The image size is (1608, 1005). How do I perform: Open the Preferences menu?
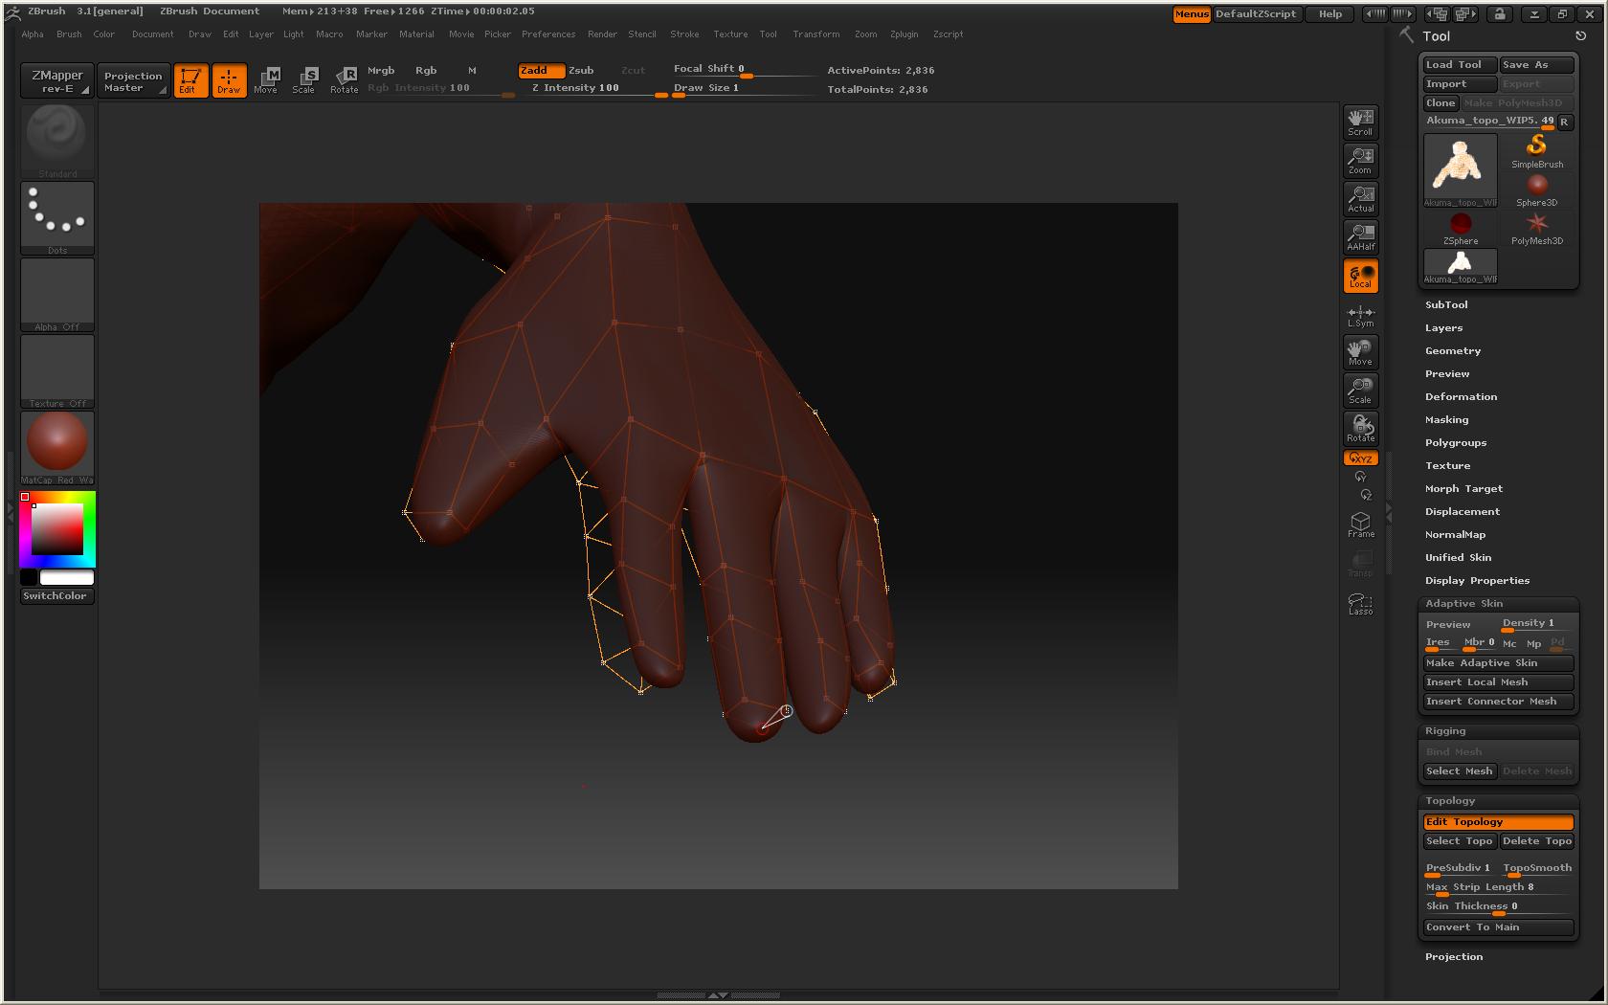point(547,34)
